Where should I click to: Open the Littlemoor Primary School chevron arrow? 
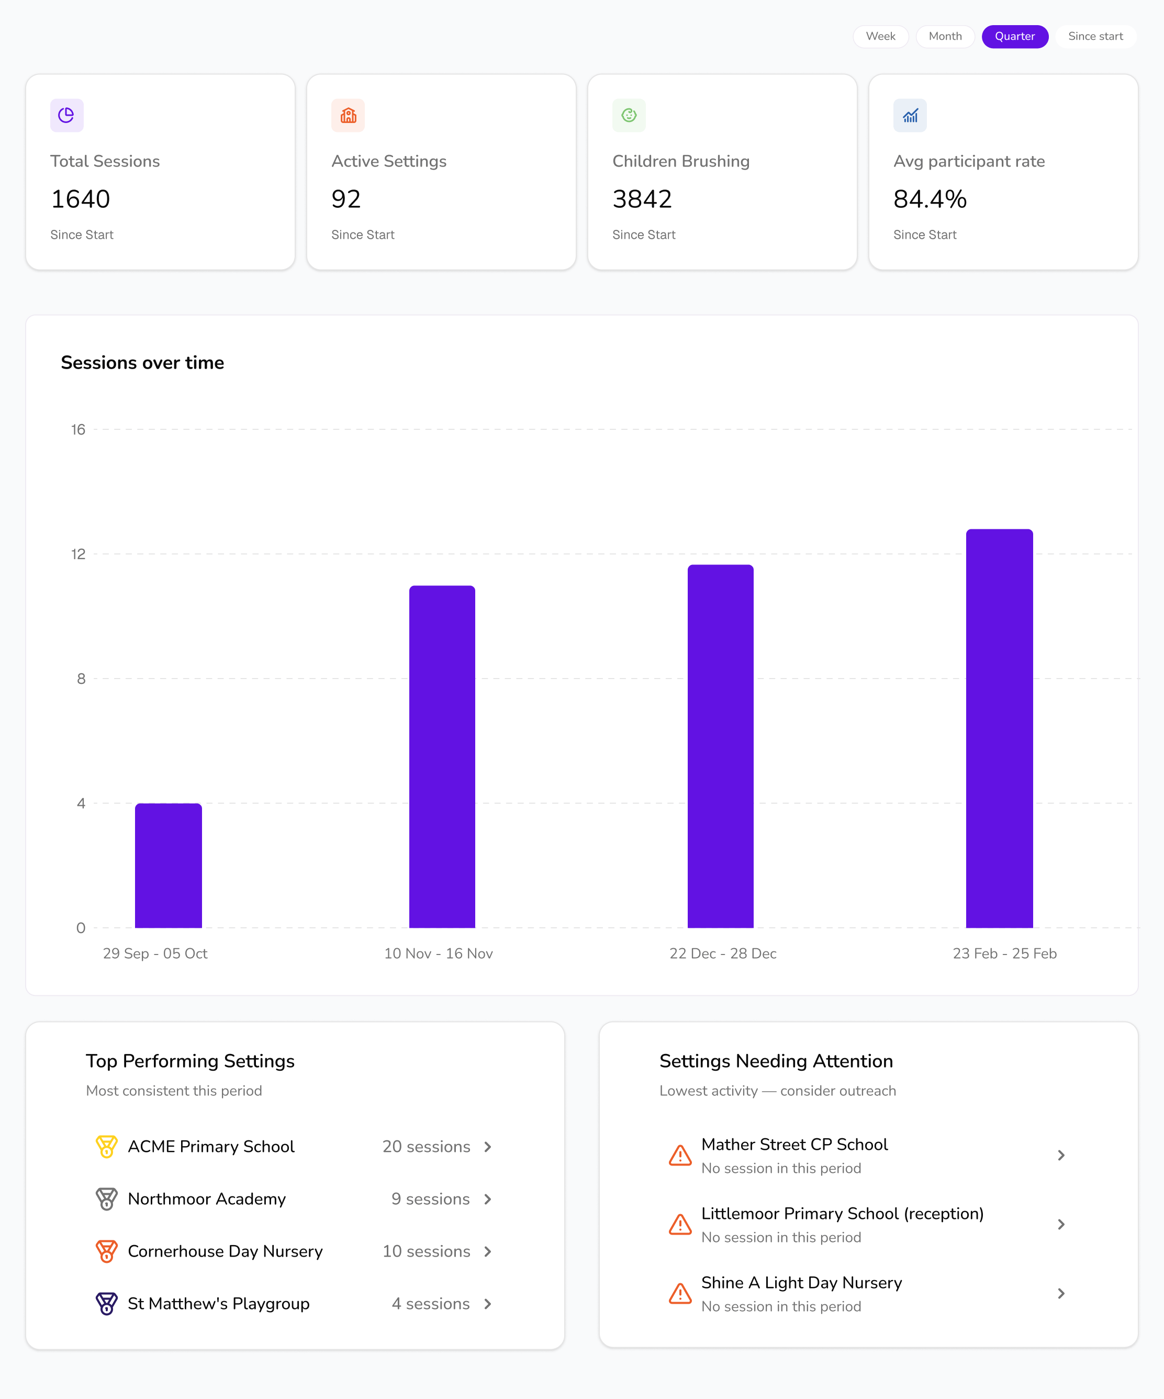1061,1225
